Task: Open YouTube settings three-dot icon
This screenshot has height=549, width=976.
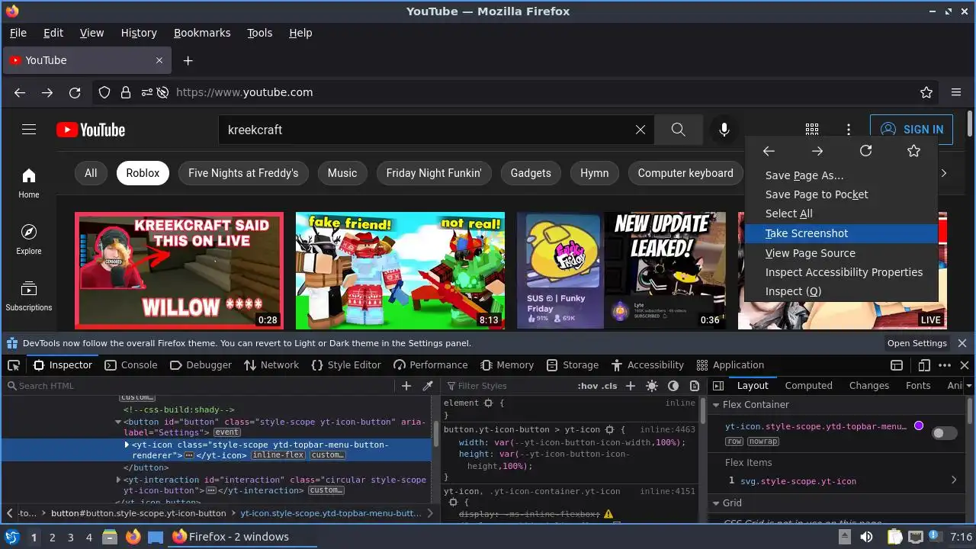Action: point(849,130)
